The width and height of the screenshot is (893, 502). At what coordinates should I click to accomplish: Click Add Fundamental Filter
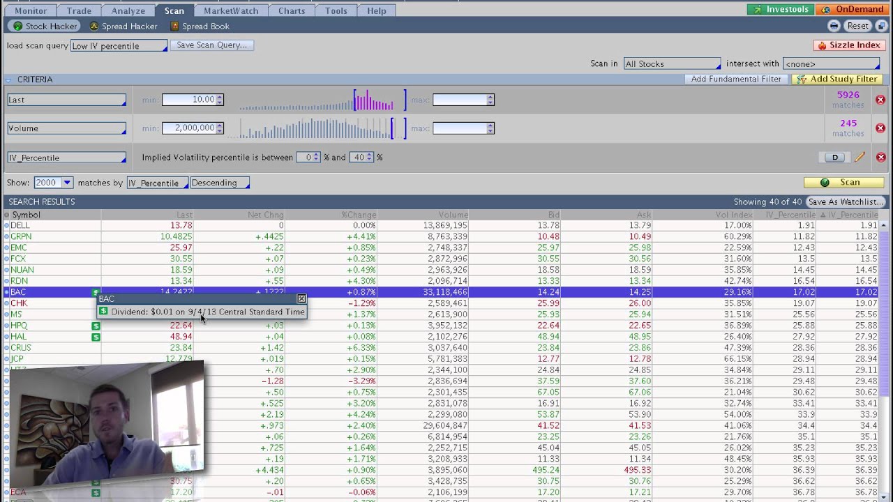click(736, 79)
